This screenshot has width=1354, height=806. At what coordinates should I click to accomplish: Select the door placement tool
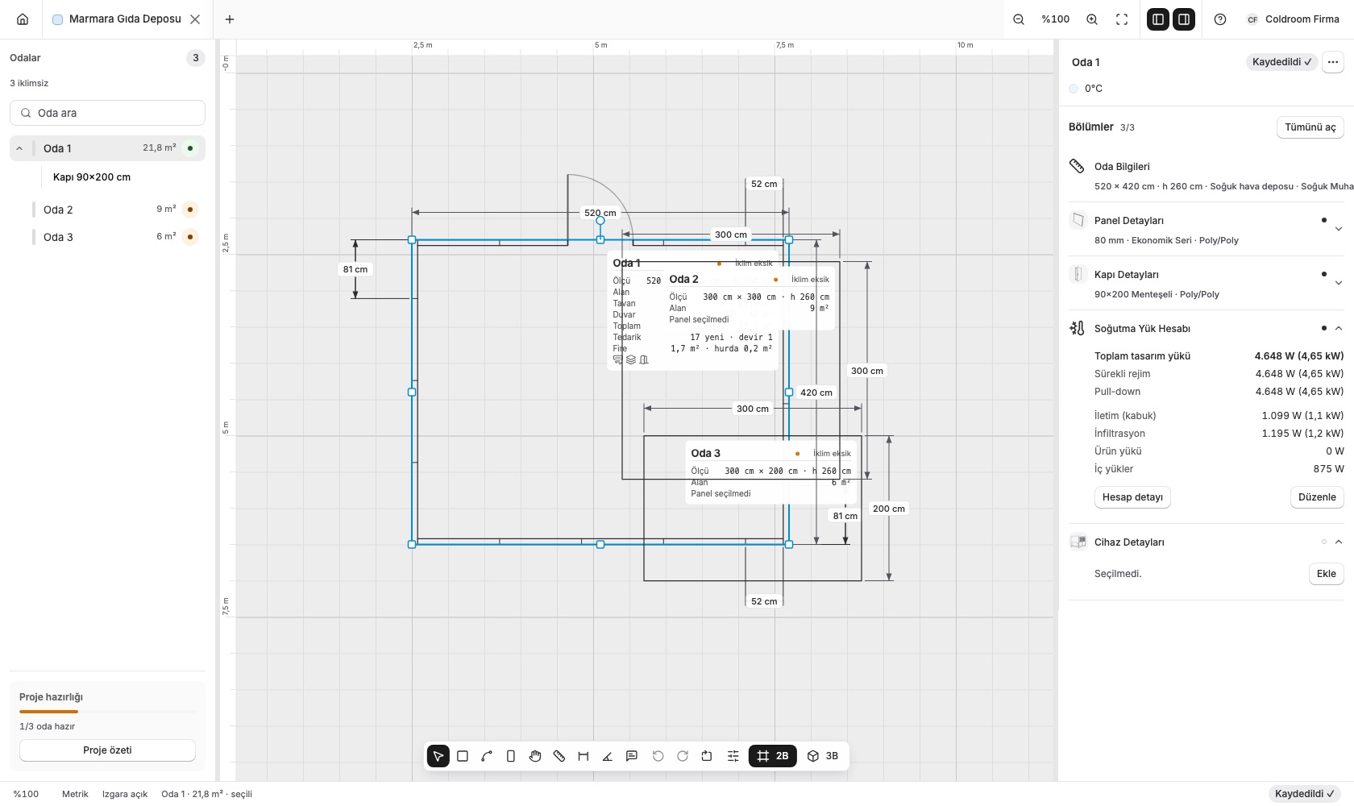[511, 756]
